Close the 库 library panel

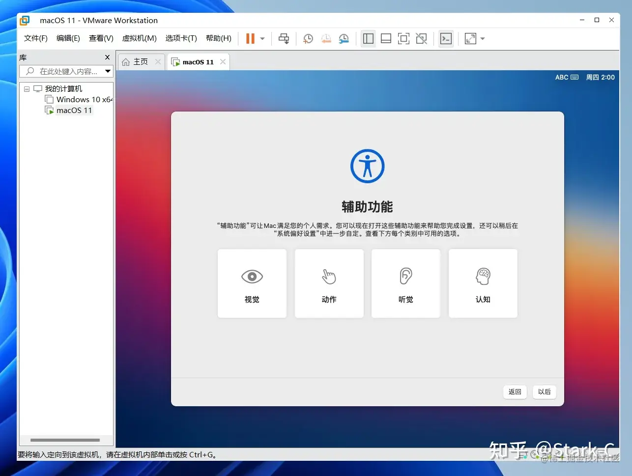click(x=108, y=57)
